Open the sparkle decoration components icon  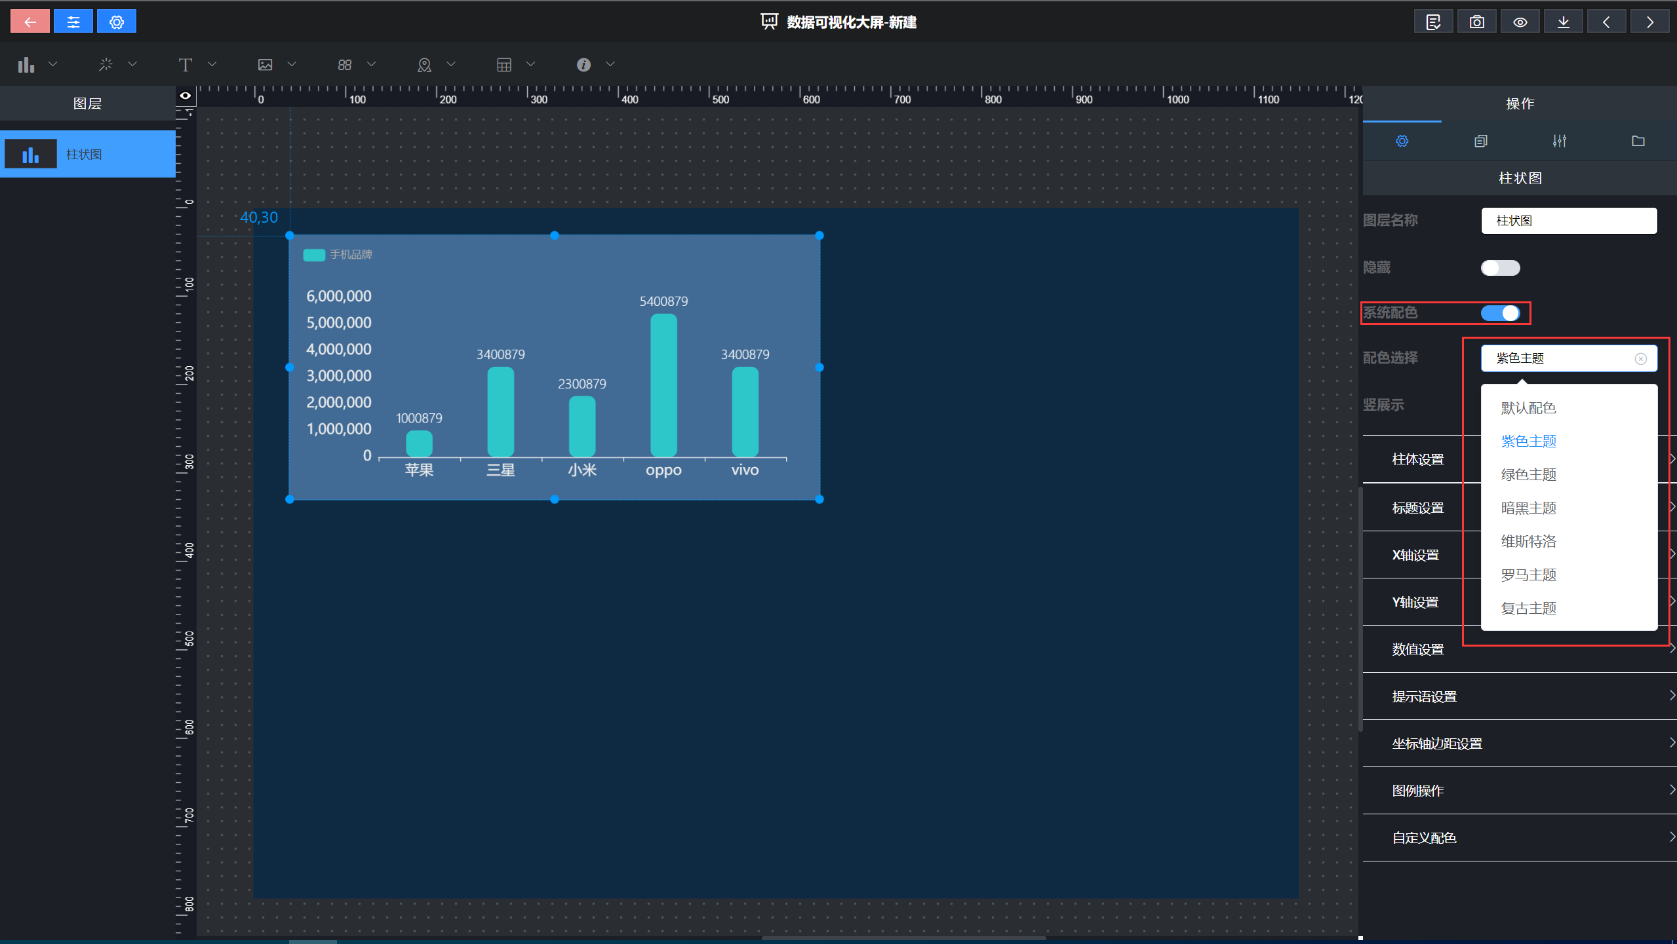point(106,64)
